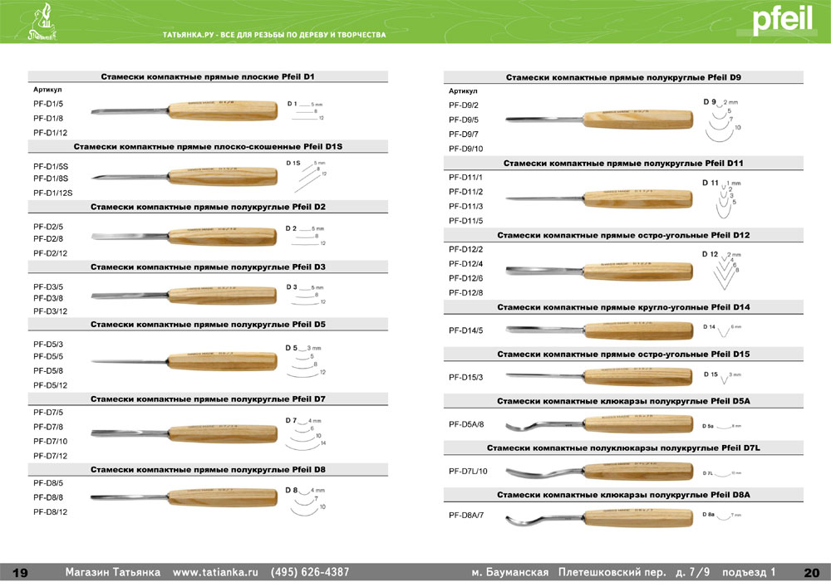Click the heading ending in Pfeil D1S

208,147
